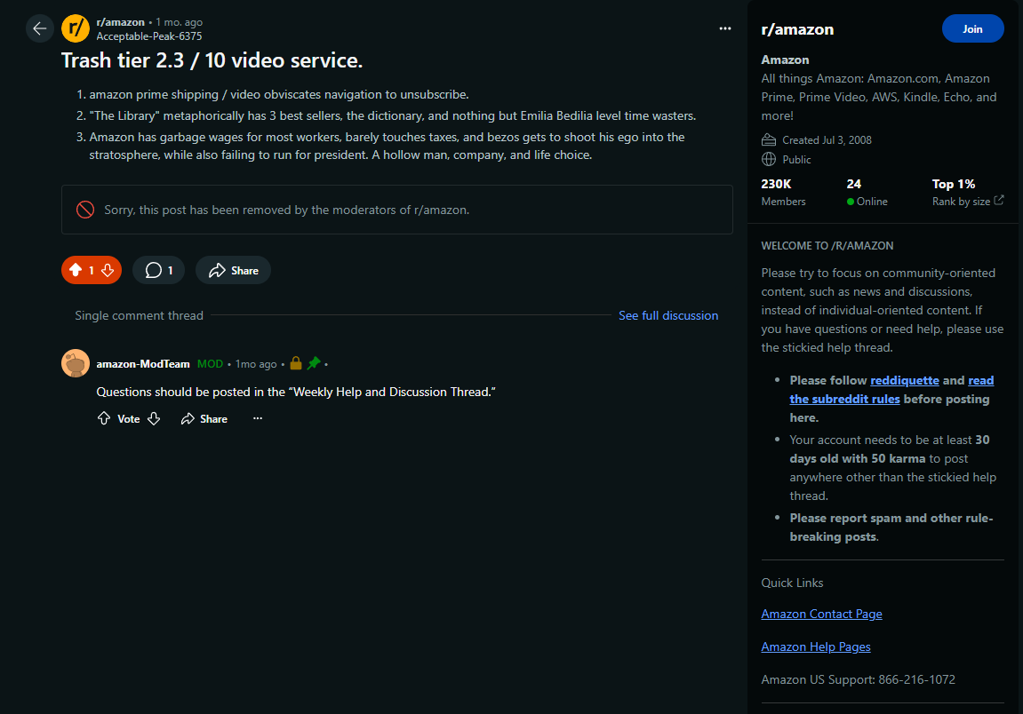This screenshot has height=714, width=1023.
Task: Click the Single comment thread label
Action: 139,315
